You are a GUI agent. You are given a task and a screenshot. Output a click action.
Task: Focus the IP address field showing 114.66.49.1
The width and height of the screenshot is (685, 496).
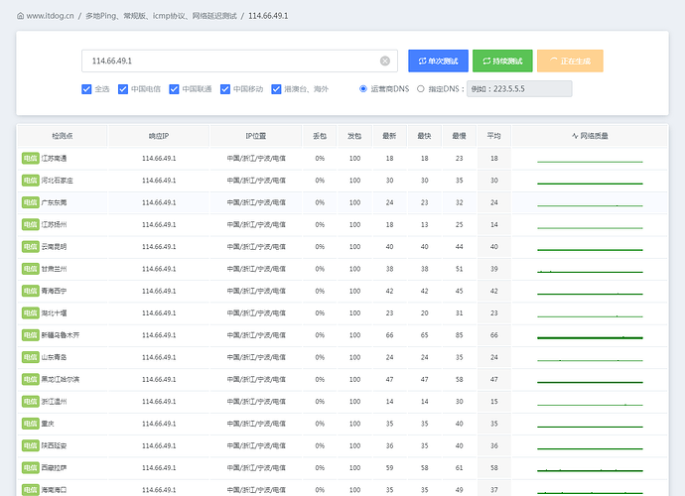[239, 62]
